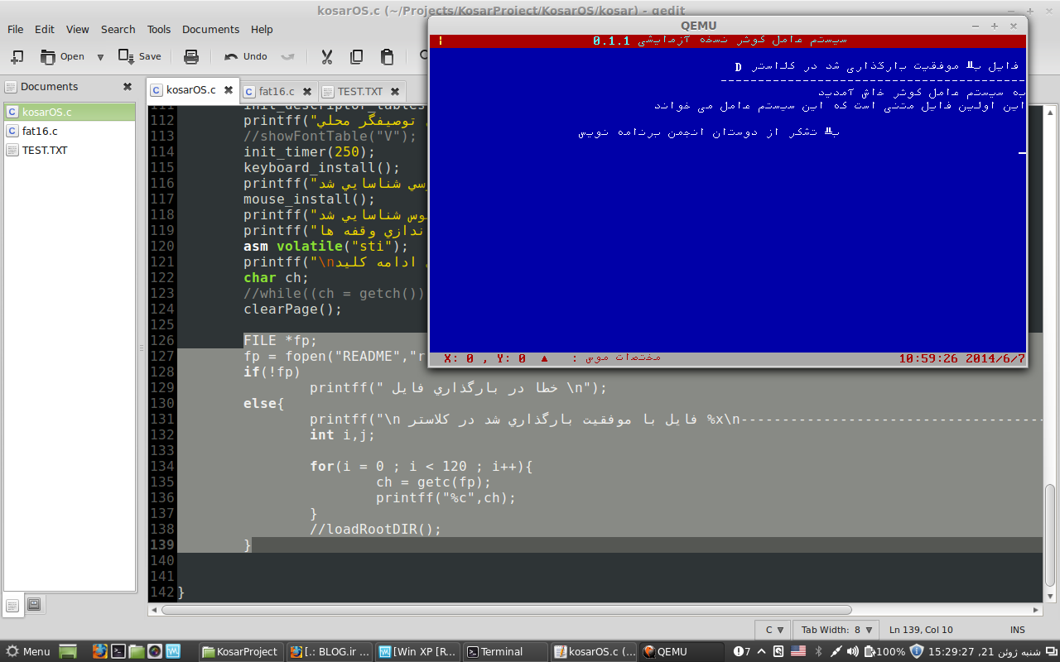The image size is (1060, 662).
Task: Save the current file
Action: click(139, 56)
